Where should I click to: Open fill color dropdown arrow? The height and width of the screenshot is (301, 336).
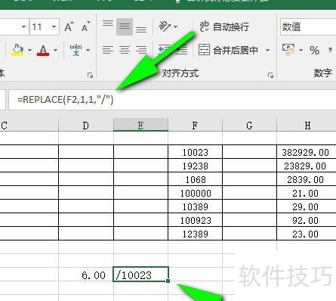tap(29, 50)
